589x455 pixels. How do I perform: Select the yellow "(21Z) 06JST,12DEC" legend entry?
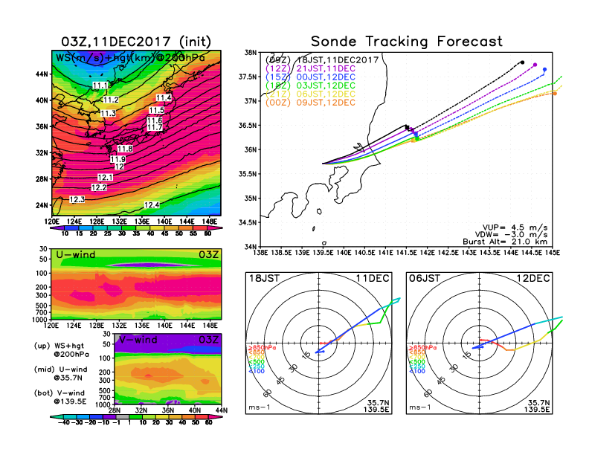310,94
